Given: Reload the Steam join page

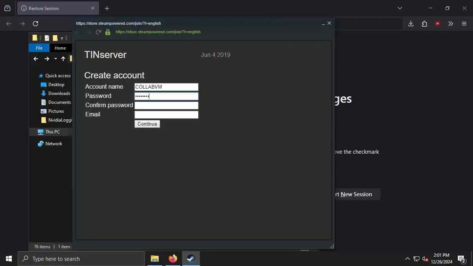Looking at the screenshot, I should click(x=98, y=32).
